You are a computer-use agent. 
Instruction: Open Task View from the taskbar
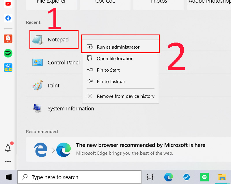(150, 177)
